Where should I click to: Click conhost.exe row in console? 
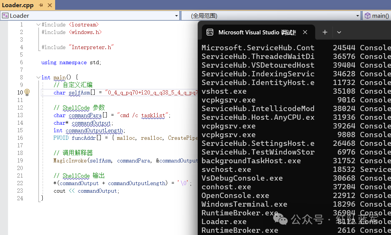point(226,187)
